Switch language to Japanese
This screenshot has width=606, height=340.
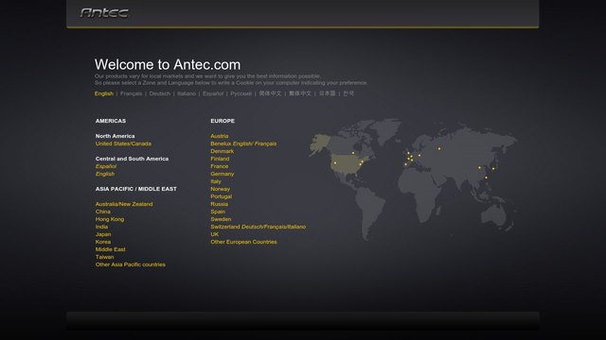[x=327, y=93]
